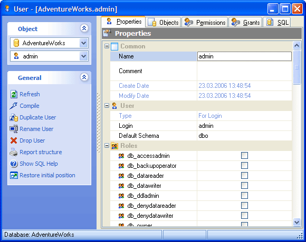306x242 pixels.
Task: Click the empty Comment value field
Action: (x=244, y=71)
